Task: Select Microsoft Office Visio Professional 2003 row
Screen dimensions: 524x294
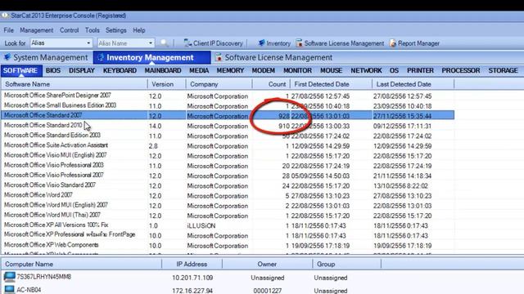Action: [x=228, y=166]
